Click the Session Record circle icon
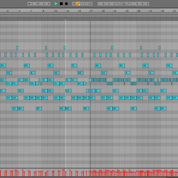The image size is (178, 178). (x=91, y=4)
